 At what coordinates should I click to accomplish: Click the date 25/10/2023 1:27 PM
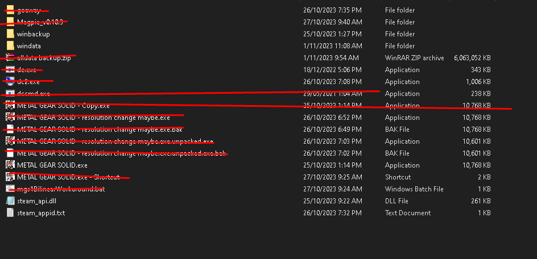point(332,34)
